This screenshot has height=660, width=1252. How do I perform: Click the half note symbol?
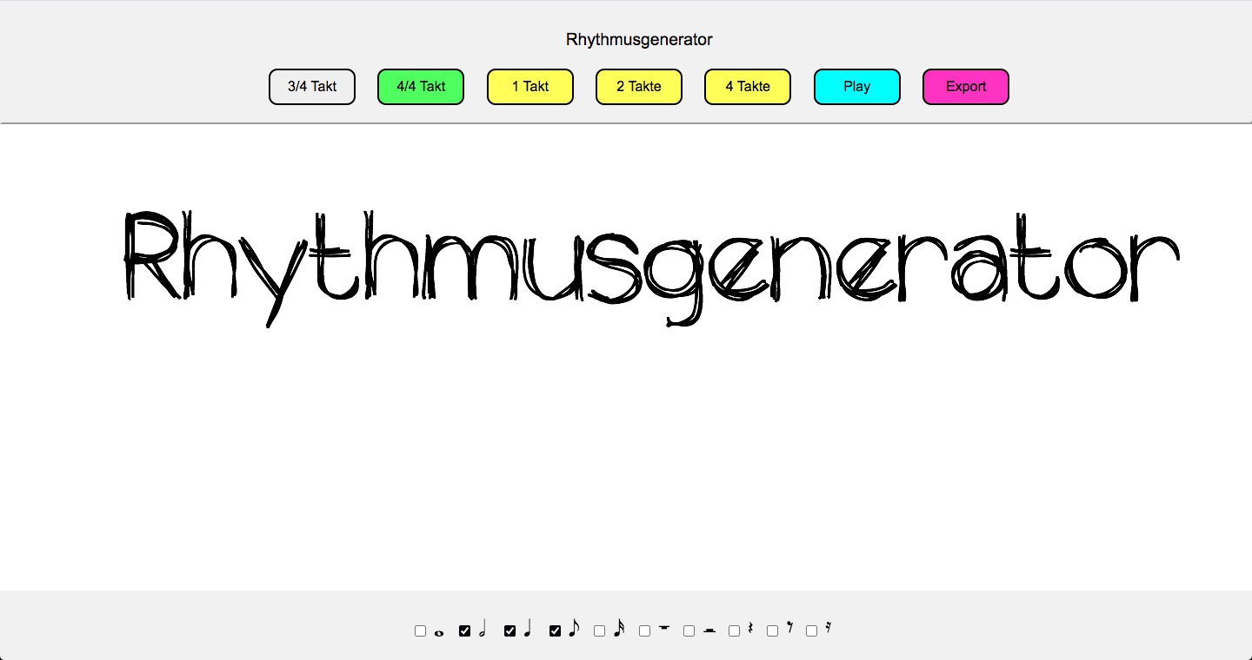(483, 628)
